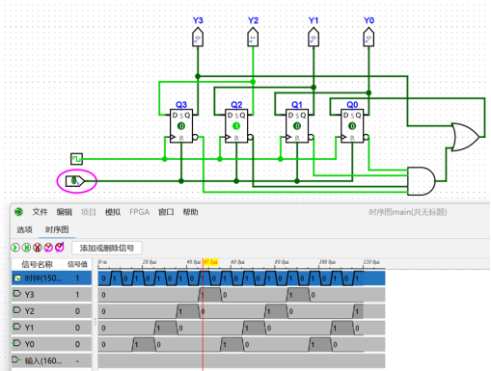The height and width of the screenshot is (371, 491).
Task: Toggle the Q3 flip-flop state indicator
Action: coord(181,126)
